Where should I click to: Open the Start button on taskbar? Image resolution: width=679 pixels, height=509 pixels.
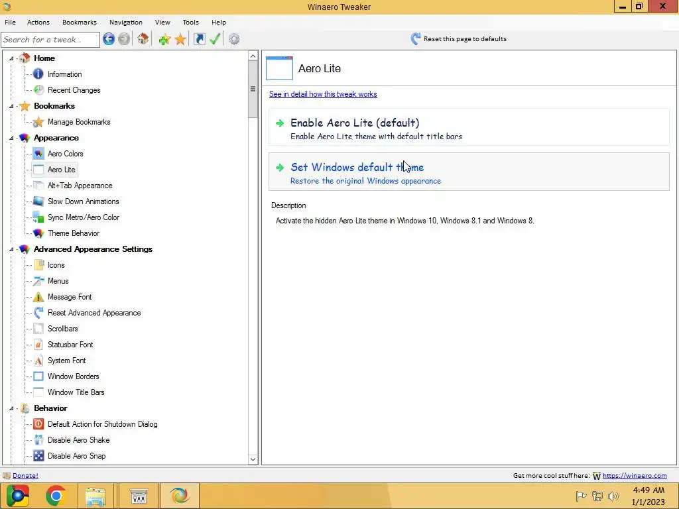click(x=17, y=496)
